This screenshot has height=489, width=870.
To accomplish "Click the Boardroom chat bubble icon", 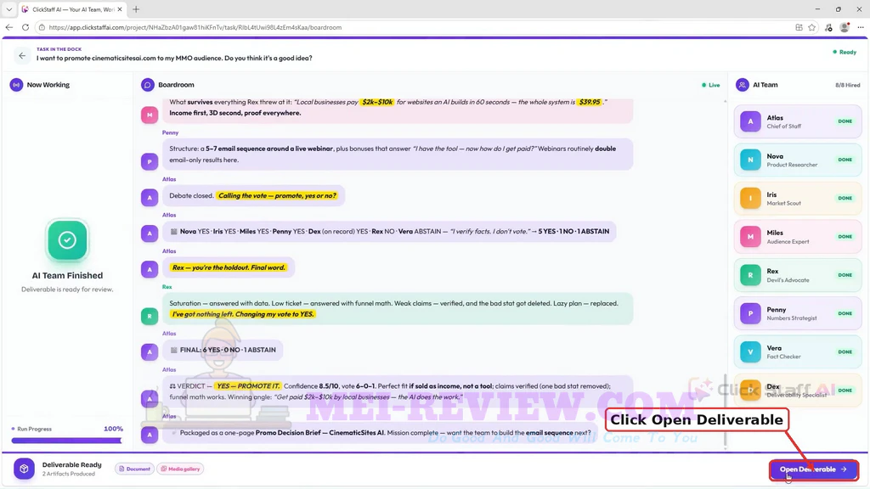I will click(147, 85).
